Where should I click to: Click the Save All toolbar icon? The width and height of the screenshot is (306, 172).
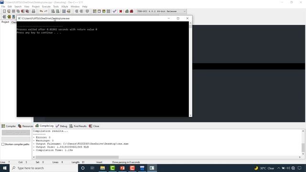18,11
